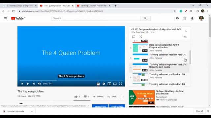Click the SAVE button
Image resolution: width=211 pixels, height=118 pixels.
[x=112, y=97]
